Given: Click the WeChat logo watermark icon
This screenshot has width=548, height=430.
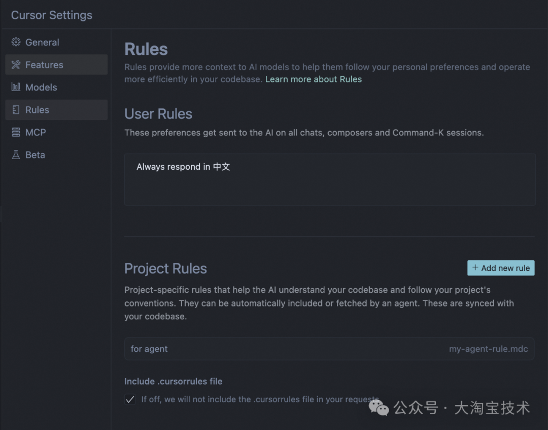Looking at the screenshot, I should [379, 407].
